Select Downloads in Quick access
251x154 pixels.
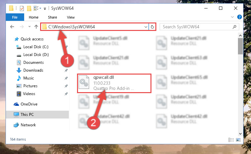point(33,70)
